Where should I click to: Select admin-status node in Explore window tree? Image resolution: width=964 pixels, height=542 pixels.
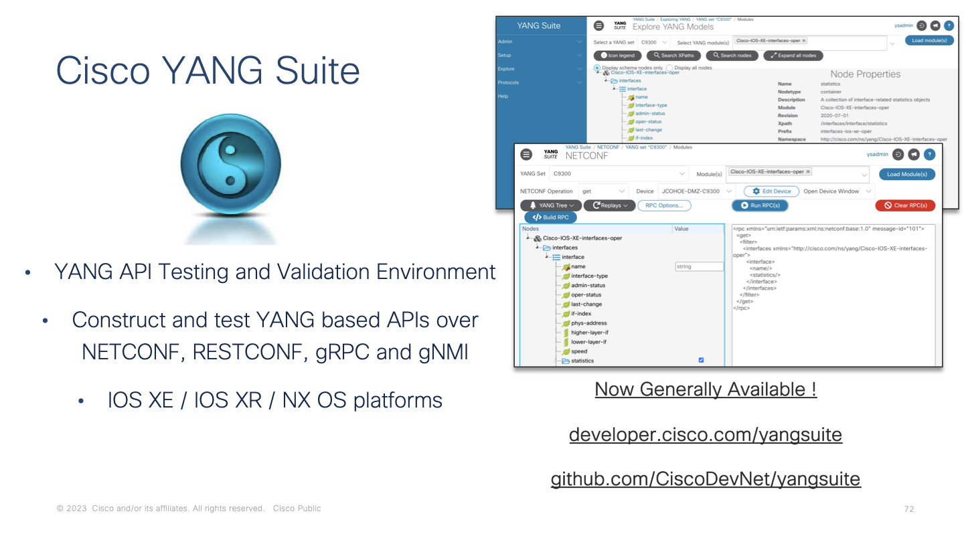650,114
